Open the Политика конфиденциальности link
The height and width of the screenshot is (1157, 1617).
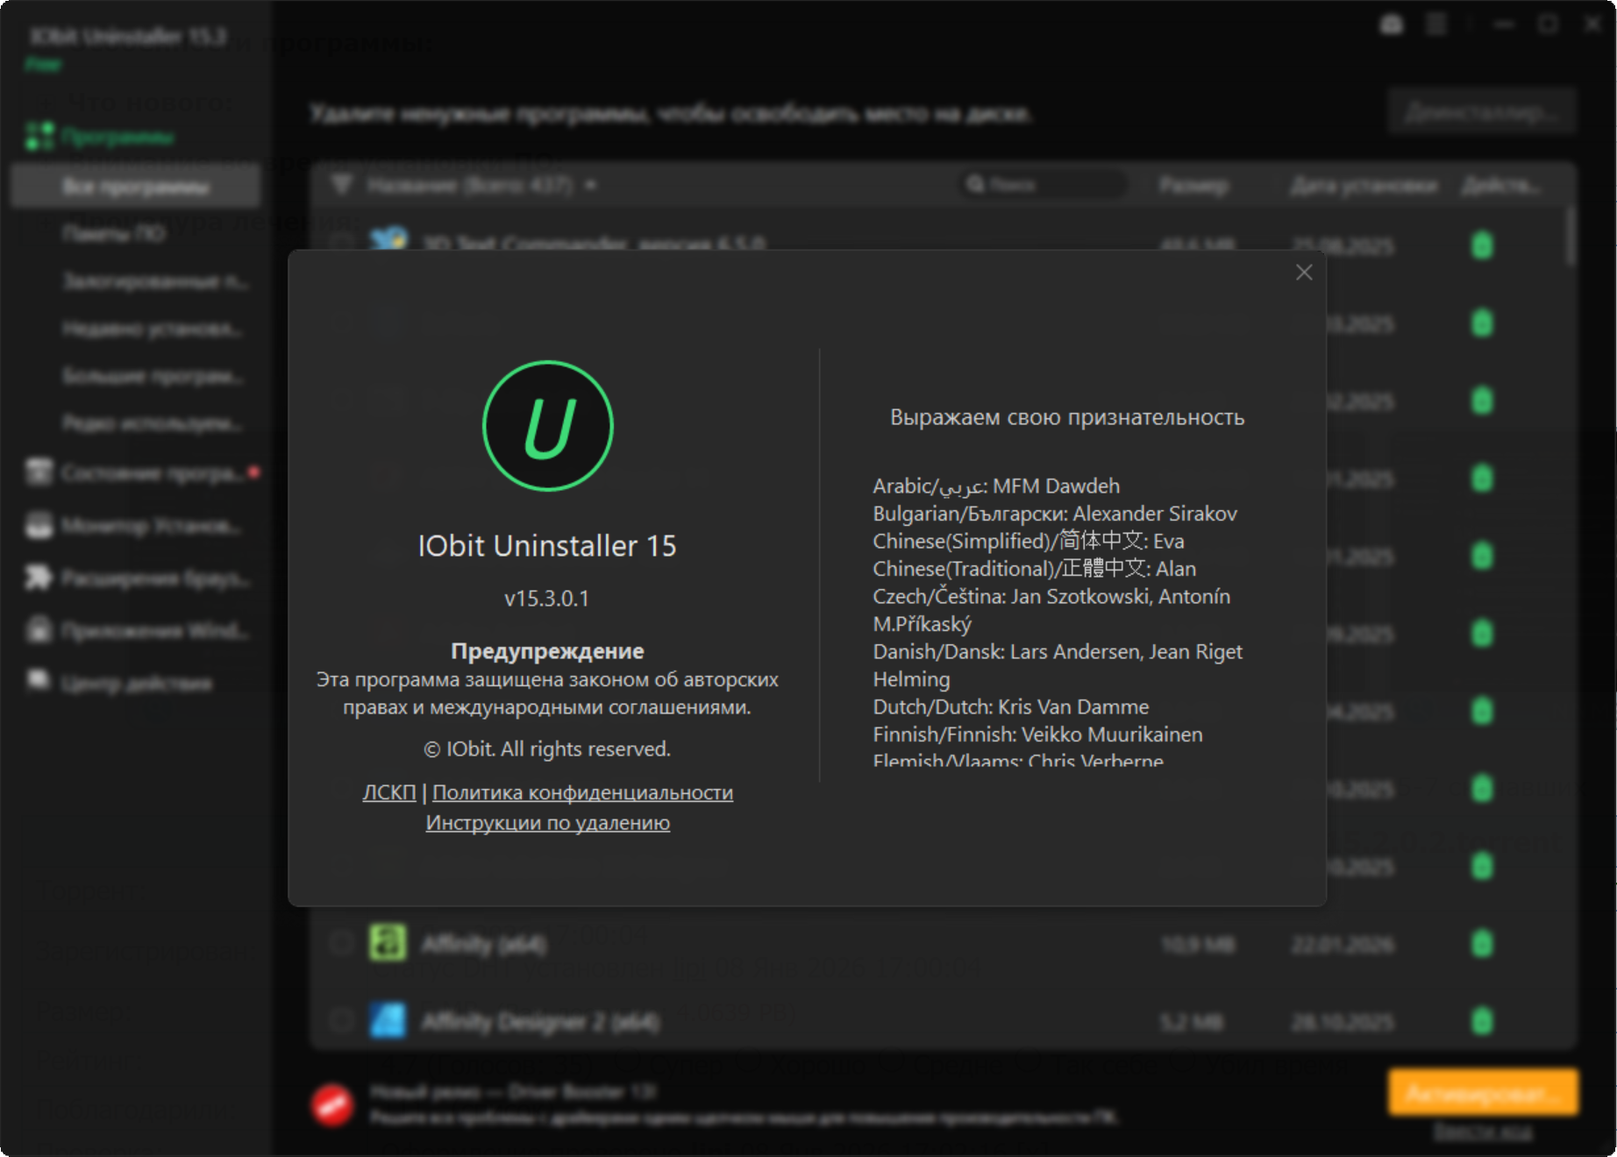[x=582, y=792]
